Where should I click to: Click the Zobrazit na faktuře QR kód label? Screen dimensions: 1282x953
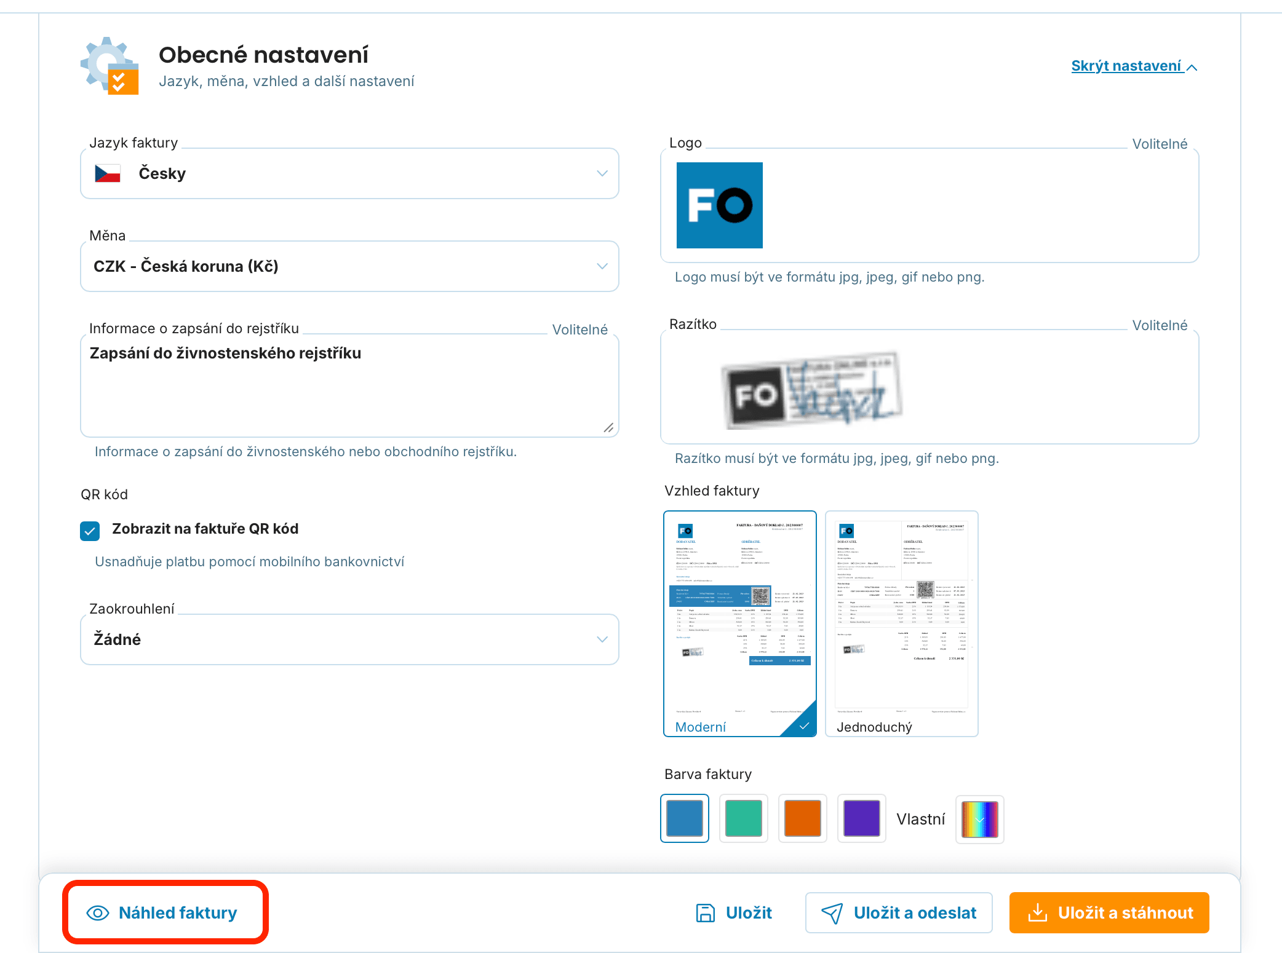tap(205, 529)
